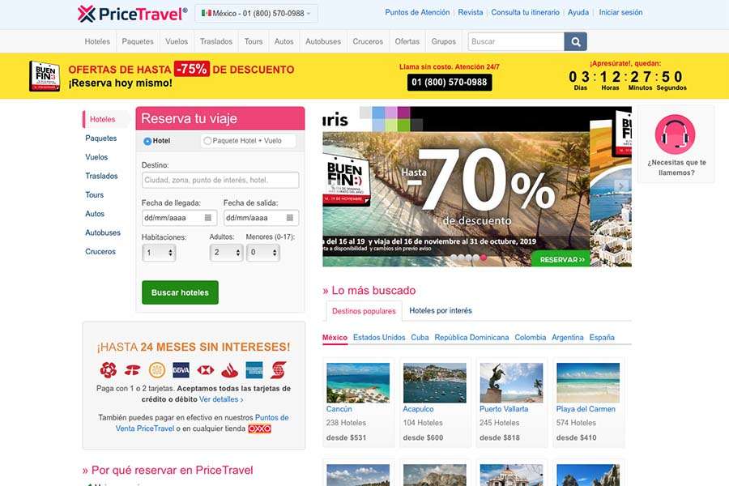Open Vuelos in the top navigation menu
This screenshot has width=729, height=486.
[x=177, y=41]
